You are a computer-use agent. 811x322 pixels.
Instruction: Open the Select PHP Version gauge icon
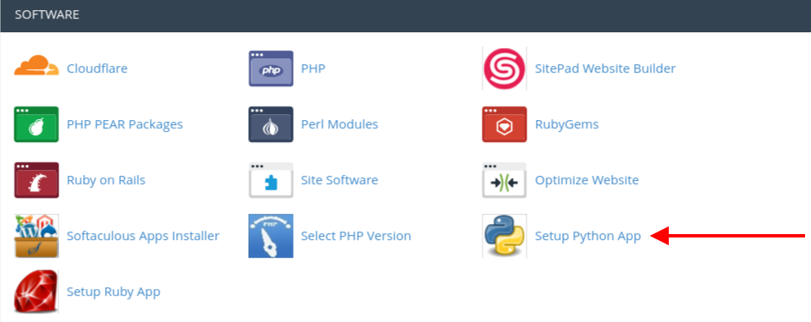pos(271,236)
